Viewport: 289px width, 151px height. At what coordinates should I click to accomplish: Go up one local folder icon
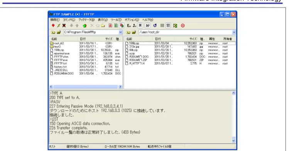pyautogui.click(x=53, y=32)
